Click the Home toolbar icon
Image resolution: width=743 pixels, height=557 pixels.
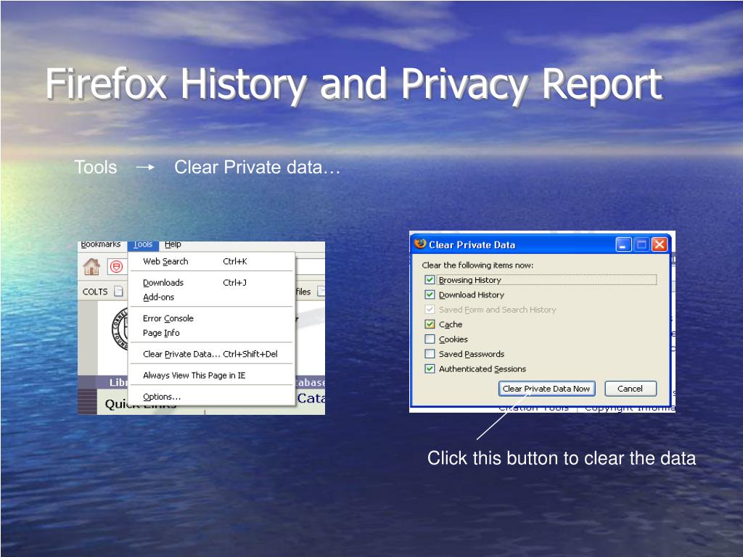[91, 267]
